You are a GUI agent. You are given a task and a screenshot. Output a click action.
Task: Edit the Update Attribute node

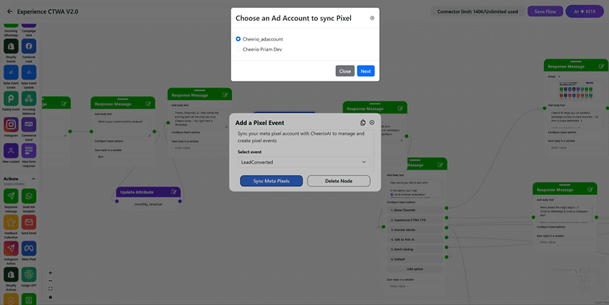[174, 192]
